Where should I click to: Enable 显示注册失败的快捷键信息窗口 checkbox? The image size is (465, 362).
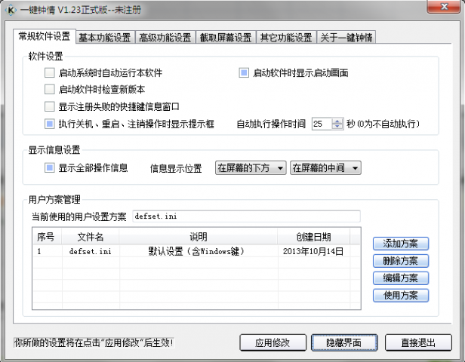coord(50,106)
